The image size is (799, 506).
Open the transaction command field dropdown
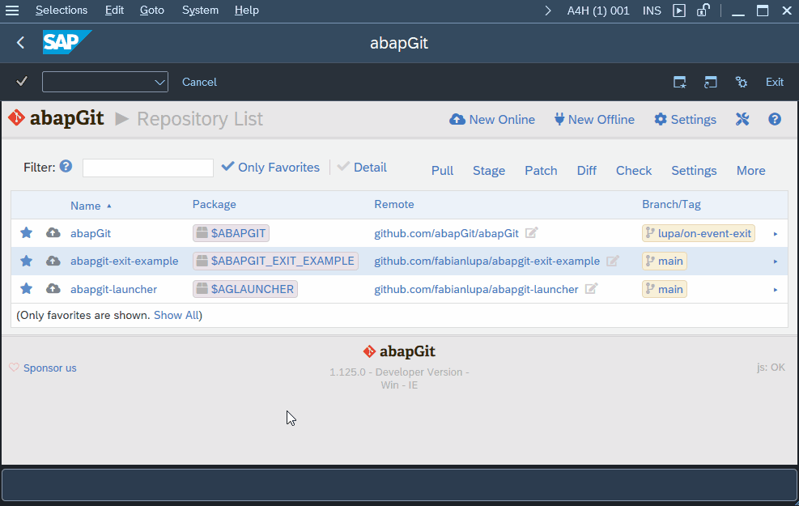(159, 82)
